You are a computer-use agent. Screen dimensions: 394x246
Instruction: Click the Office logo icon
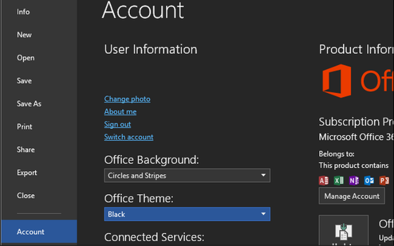coord(337,81)
